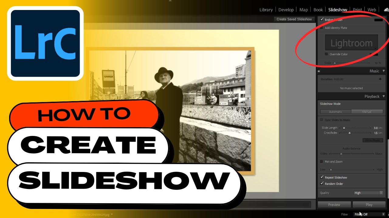Select Automatic slideshow mode
Screen dimensions: 389x218
pyautogui.click(x=336, y=112)
